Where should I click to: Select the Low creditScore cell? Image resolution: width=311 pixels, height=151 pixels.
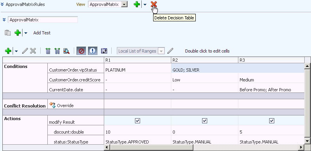click(x=204, y=78)
